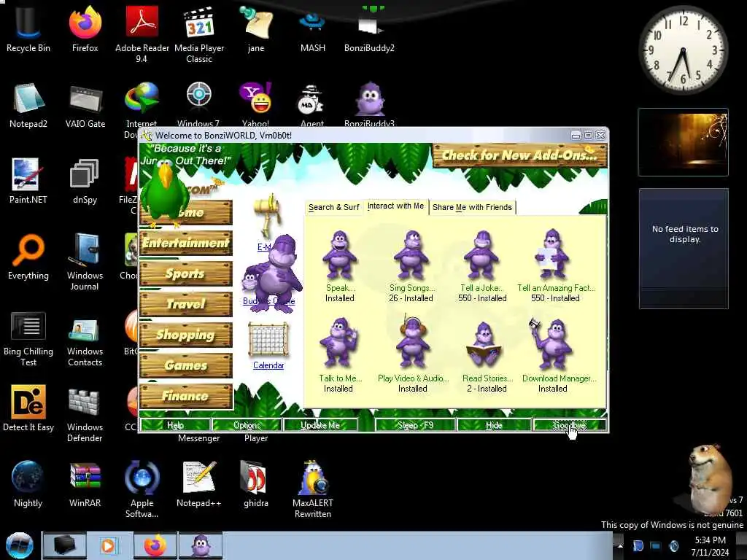Viewport: 747px width, 560px height.
Task: Open the Tell a Joke Bonzi icon
Action: tap(481, 254)
